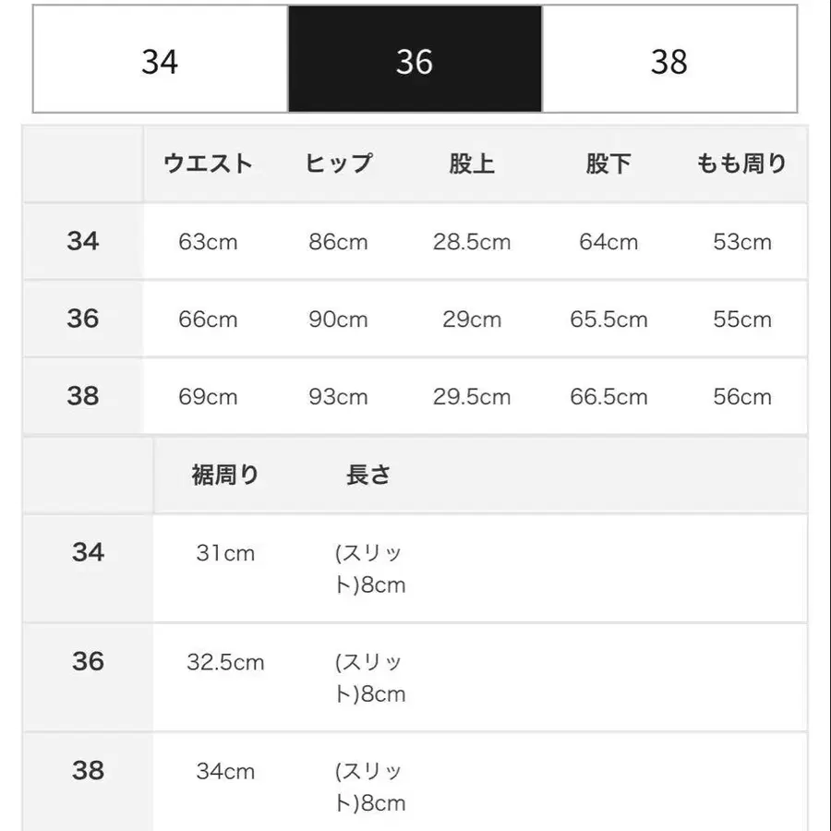Select the 29.5cm value for size 38
This screenshot has width=831, height=831.
tap(471, 396)
